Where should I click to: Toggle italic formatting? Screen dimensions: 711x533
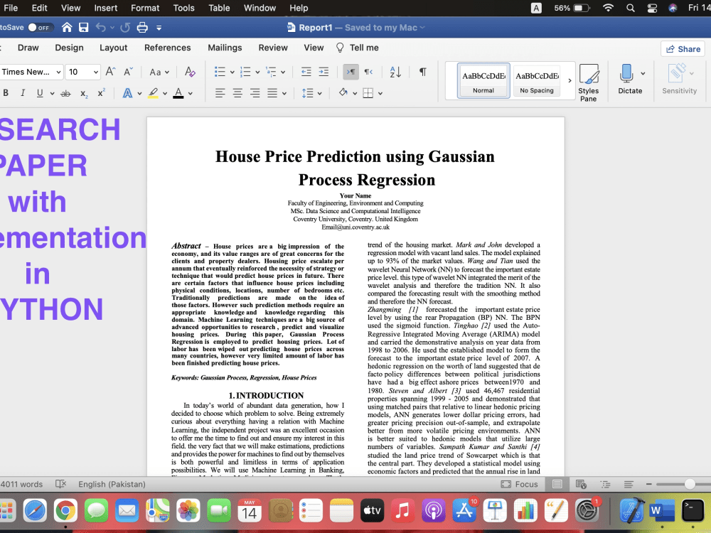(x=23, y=93)
